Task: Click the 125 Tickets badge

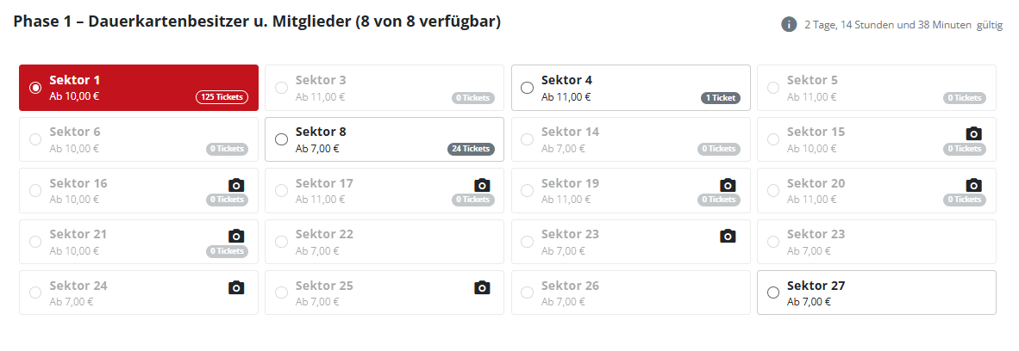Action: tap(222, 97)
